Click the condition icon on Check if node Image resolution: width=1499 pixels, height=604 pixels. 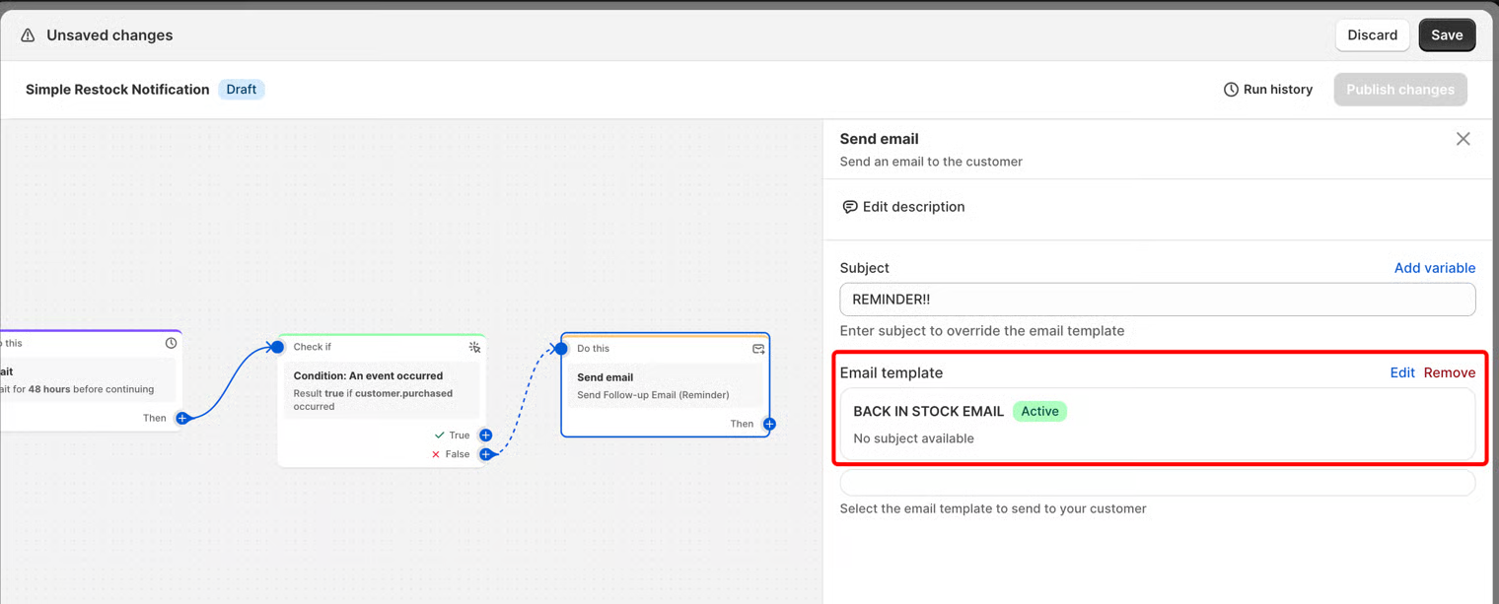tap(474, 347)
